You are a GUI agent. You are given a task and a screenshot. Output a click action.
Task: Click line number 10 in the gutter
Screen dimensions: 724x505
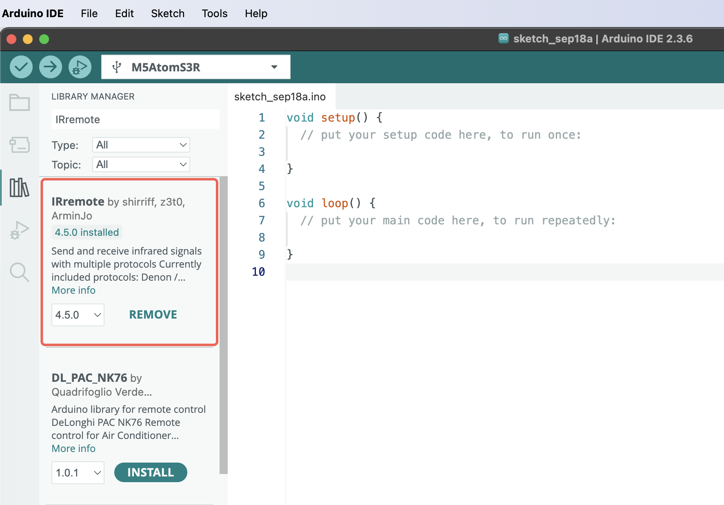pyautogui.click(x=259, y=272)
